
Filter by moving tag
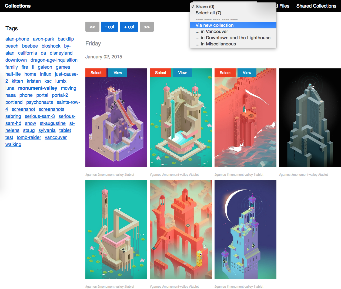[x=69, y=88]
